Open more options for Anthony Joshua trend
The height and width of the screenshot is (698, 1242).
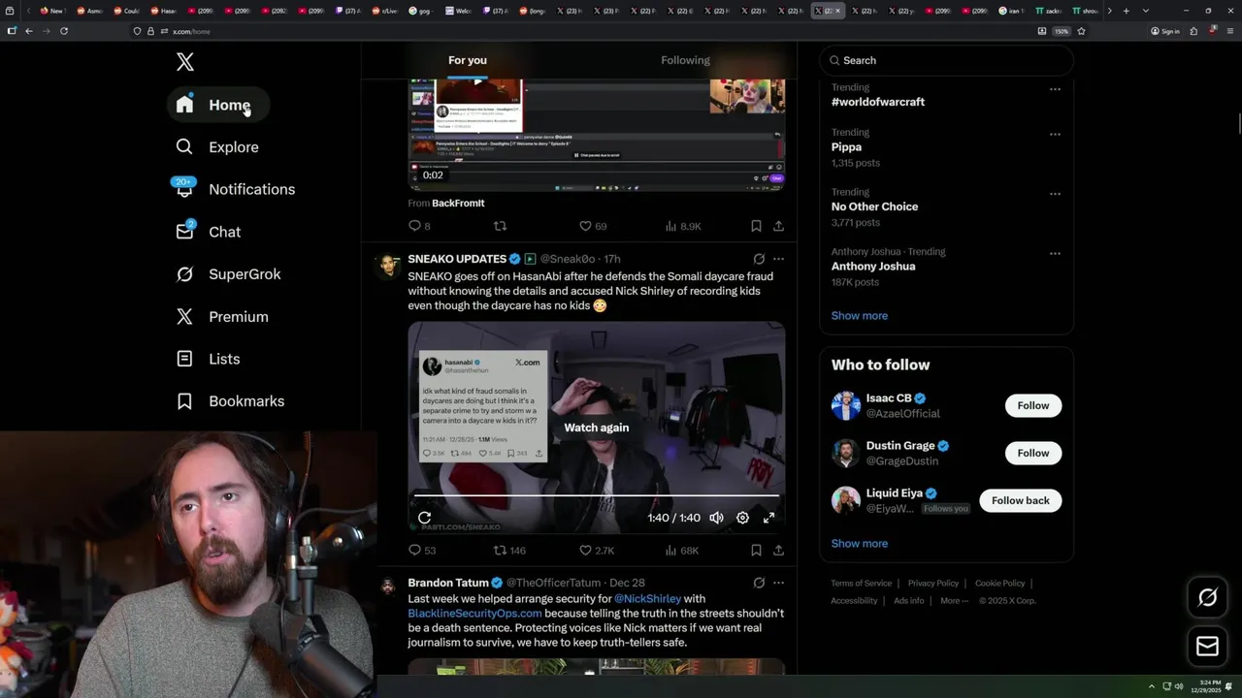1055,253
